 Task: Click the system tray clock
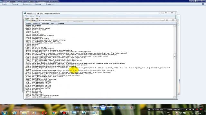pos(197,113)
